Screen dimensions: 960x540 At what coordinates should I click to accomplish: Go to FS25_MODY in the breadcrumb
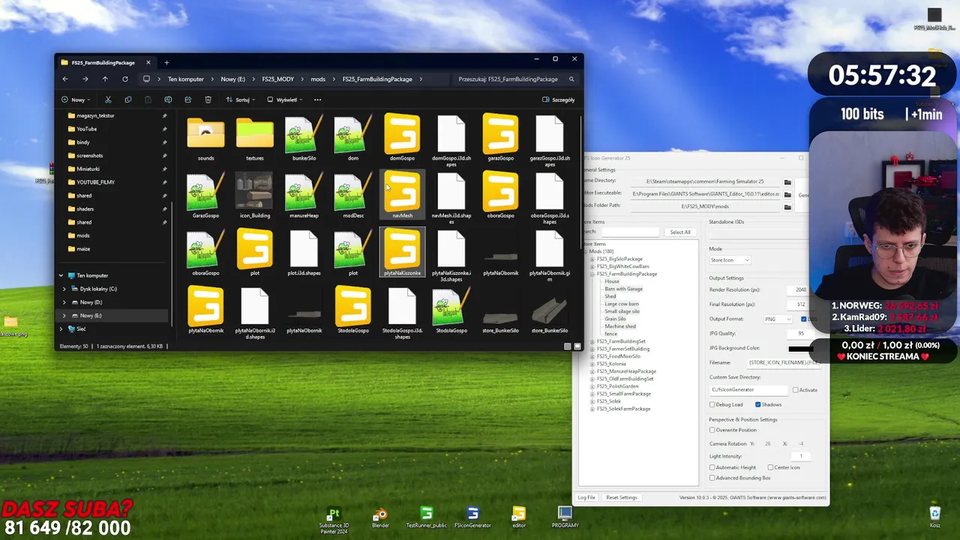pyautogui.click(x=278, y=79)
